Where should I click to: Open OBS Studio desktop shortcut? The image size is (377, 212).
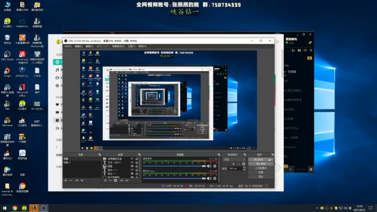pyautogui.click(x=7, y=56)
